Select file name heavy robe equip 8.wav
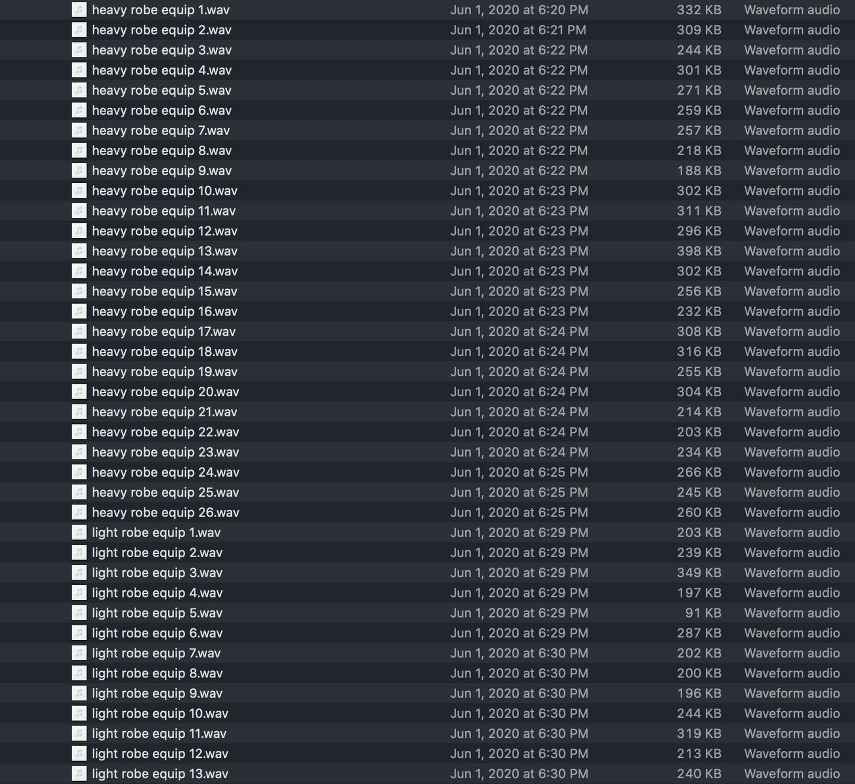This screenshot has width=855, height=784. [x=162, y=151]
